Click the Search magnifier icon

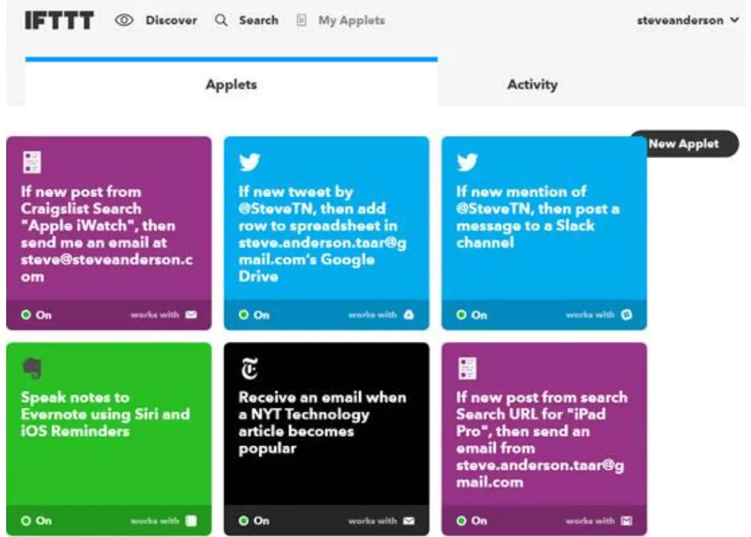coord(221,20)
